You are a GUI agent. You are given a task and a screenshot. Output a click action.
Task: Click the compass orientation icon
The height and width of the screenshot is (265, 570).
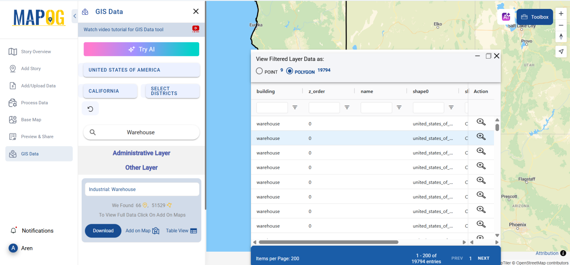(561, 36)
